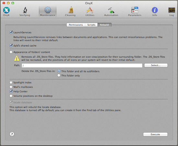Select the Maintenance gear icon
This screenshot has height=146, width=178.
pyautogui.click(x=48, y=11)
